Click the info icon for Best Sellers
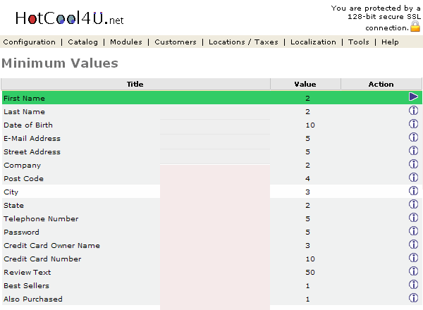Screen dimensions: 423x310 coord(414,285)
